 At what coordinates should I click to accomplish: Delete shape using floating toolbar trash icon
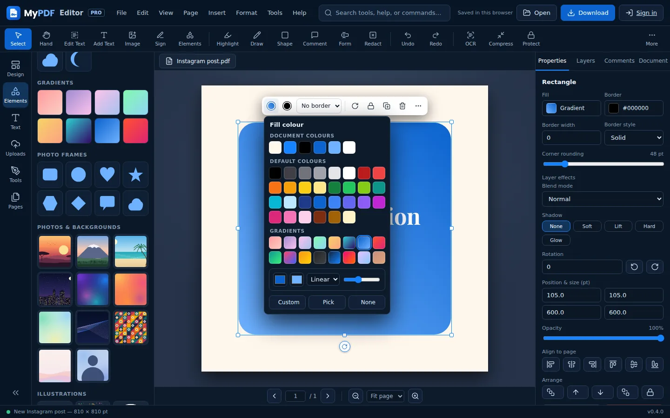[402, 106]
